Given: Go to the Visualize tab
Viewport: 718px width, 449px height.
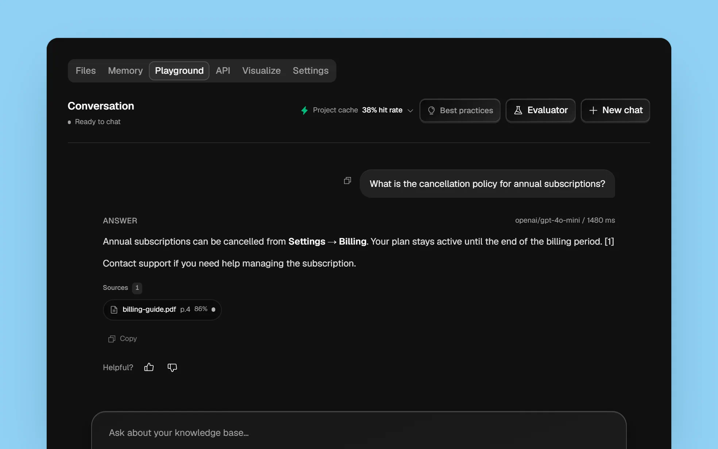Looking at the screenshot, I should [x=261, y=70].
